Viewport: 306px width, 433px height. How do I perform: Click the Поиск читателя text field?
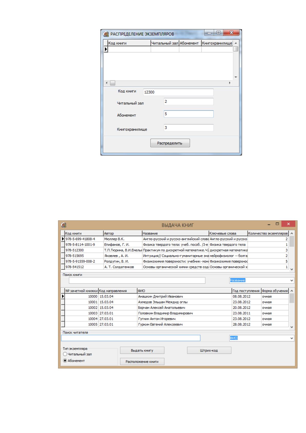tap(131, 338)
